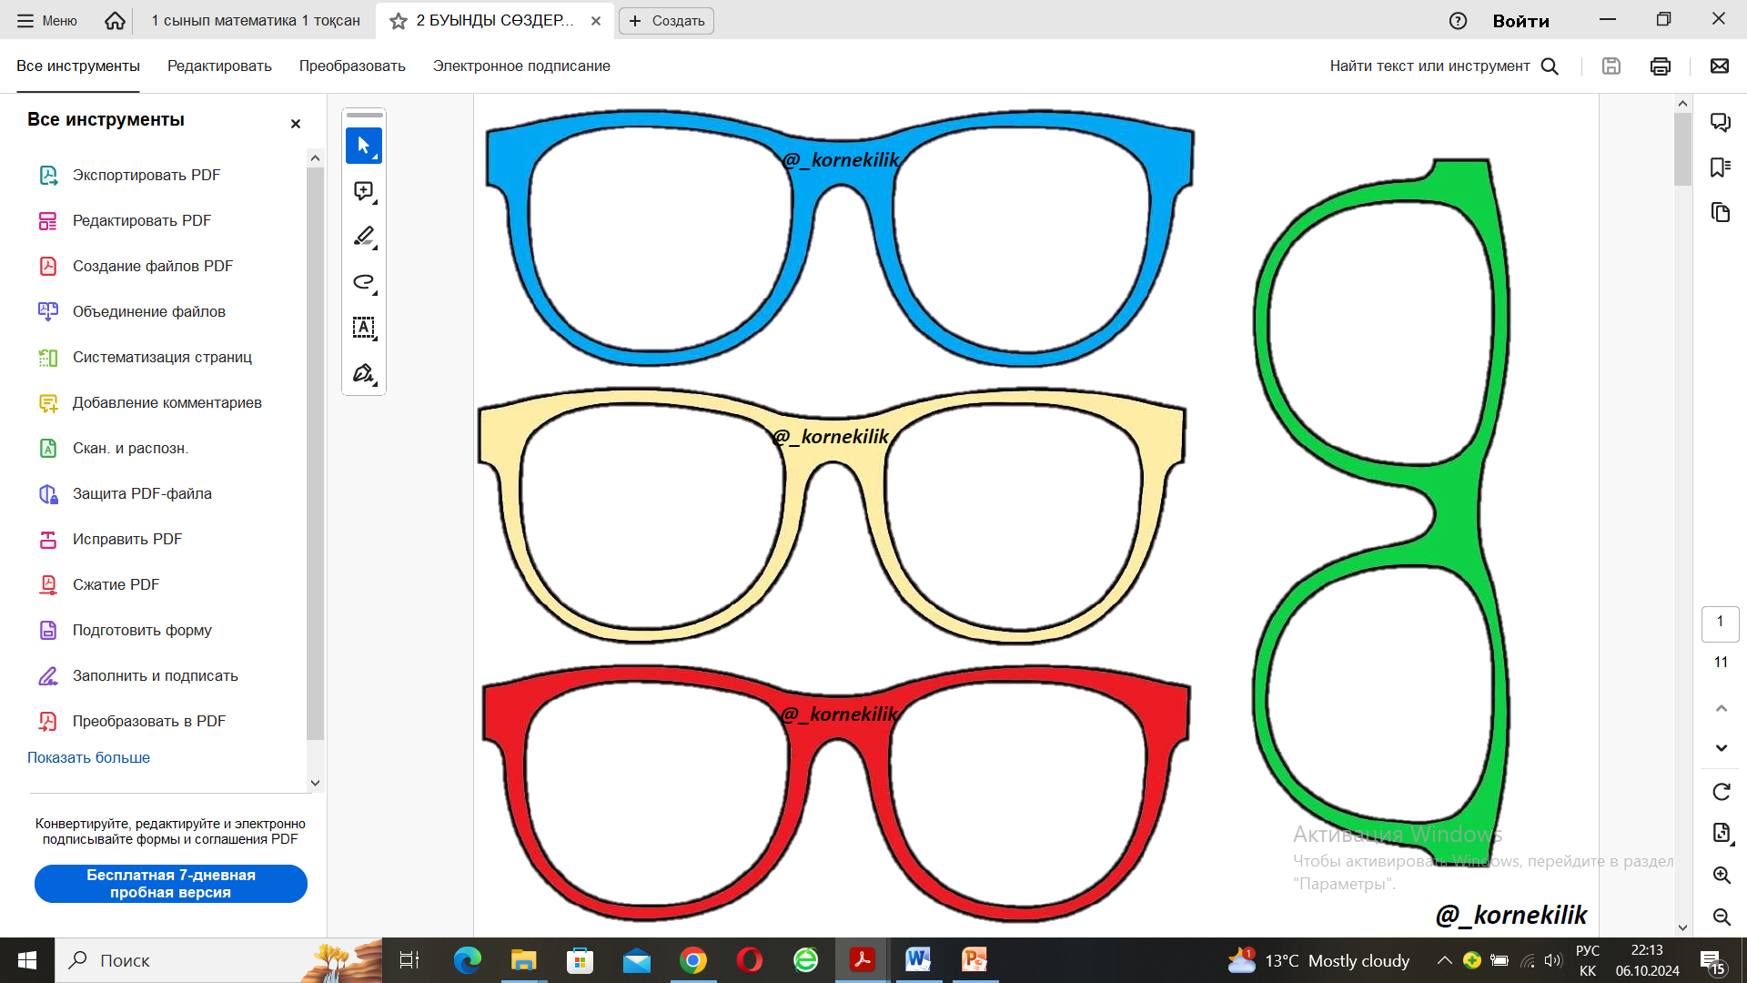Screen dimensions: 1747x983
Task: Select the text box tool
Action: [363, 328]
